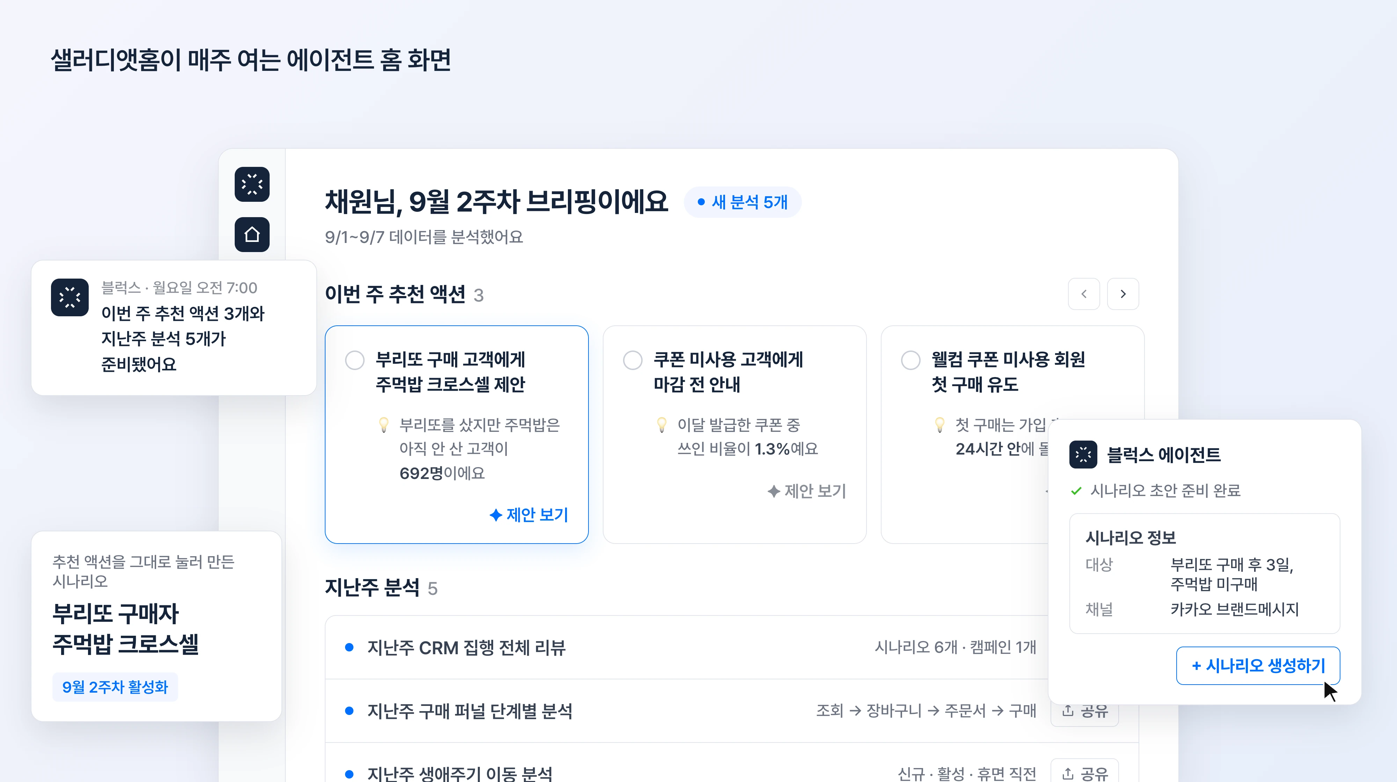Image resolution: width=1397 pixels, height=782 pixels.
Task: Click the 시나리오 정보 title
Action: coord(1131,538)
